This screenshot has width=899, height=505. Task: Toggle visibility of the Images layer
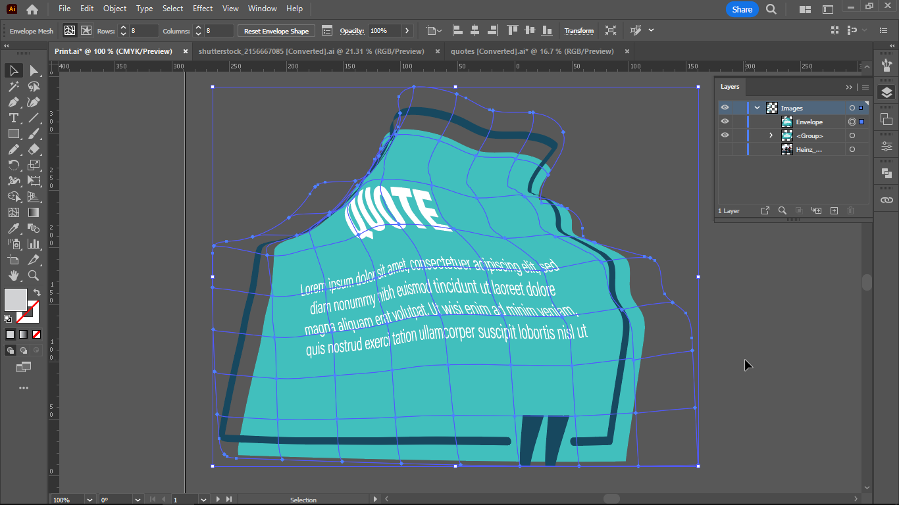point(725,107)
